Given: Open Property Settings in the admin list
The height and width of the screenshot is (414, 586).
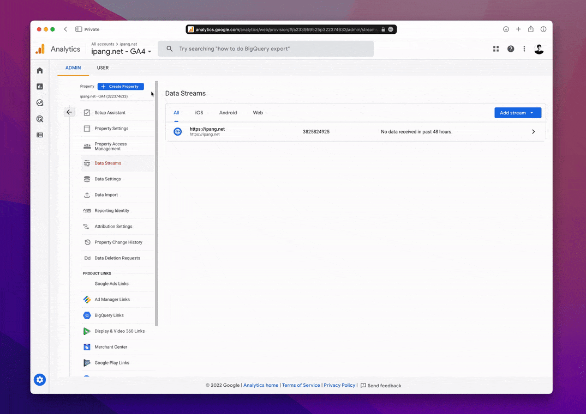Looking at the screenshot, I should 111,129.
